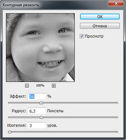126x140 pixels.
Task: Click the Изогелия slider handle
Action: click(x=10, y=132)
